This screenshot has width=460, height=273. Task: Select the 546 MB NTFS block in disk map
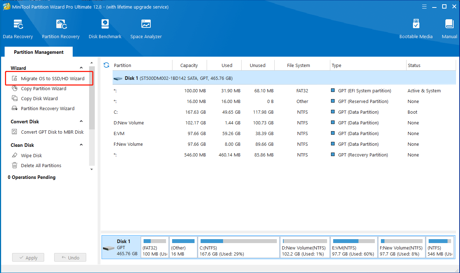pos(440,247)
